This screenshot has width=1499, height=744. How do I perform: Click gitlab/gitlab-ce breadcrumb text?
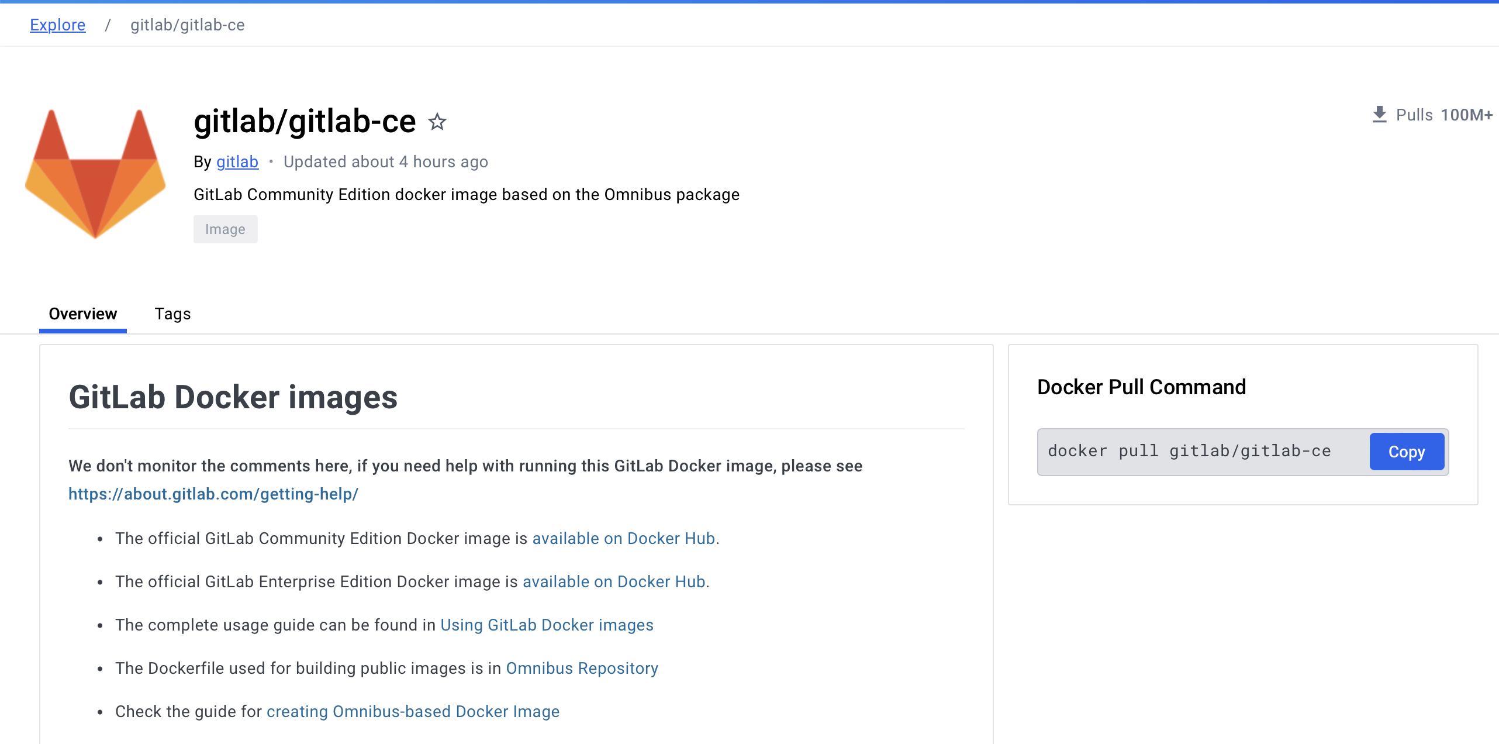pyautogui.click(x=188, y=25)
